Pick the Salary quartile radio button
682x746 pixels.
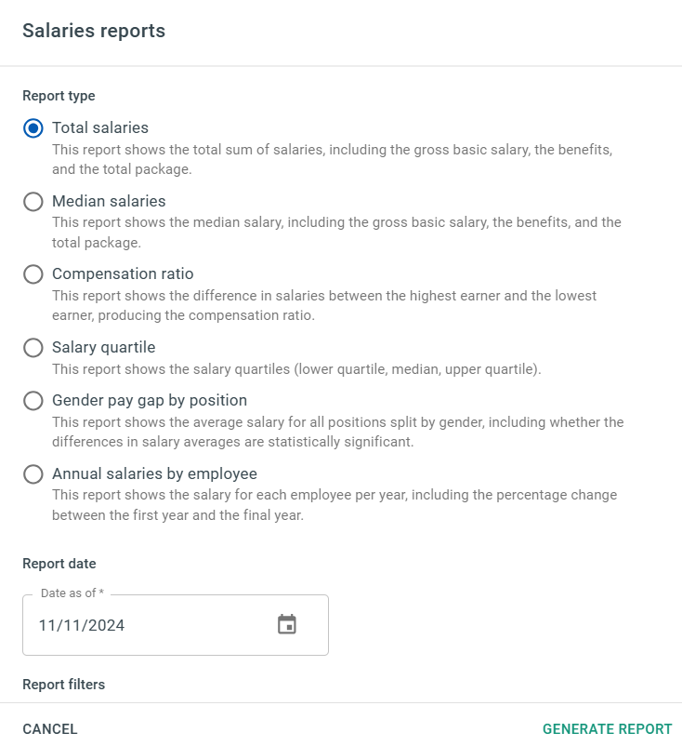tap(33, 347)
